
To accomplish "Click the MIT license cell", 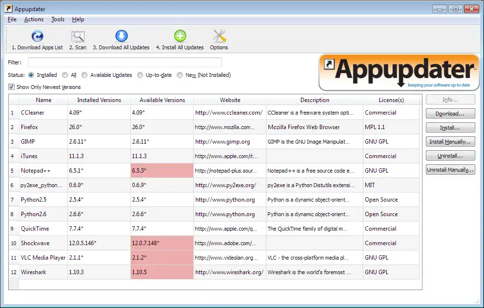I will pos(391,185).
